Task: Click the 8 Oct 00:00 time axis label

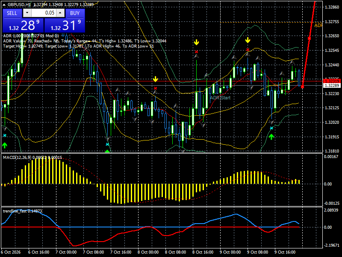Action: point(148,252)
